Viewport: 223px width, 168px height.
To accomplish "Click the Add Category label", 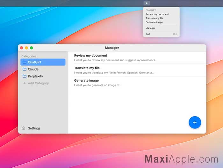I will [x=38, y=83].
